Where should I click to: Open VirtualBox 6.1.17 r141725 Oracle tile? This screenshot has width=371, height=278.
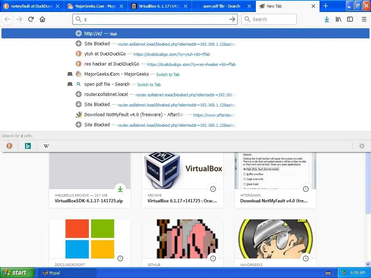coord(182,201)
